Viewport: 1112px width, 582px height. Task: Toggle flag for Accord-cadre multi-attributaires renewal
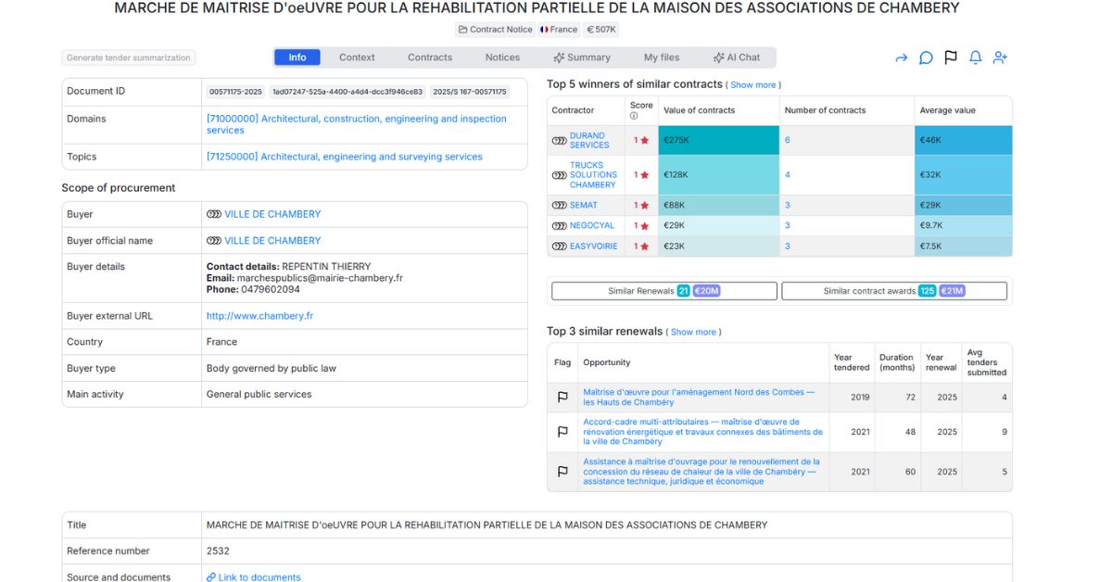pos(562,432)
